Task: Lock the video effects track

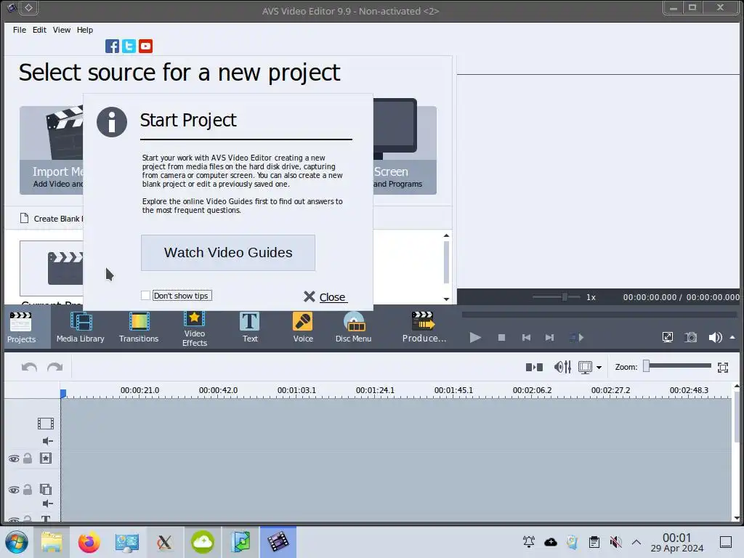Action: click(28, 458)
